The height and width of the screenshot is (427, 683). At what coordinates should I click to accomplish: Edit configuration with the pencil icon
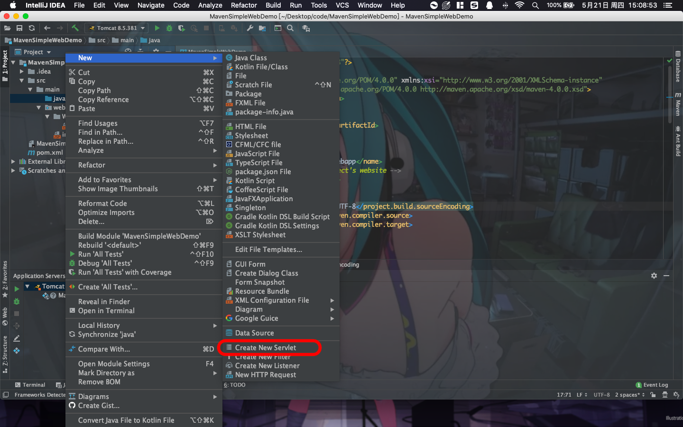17,338
